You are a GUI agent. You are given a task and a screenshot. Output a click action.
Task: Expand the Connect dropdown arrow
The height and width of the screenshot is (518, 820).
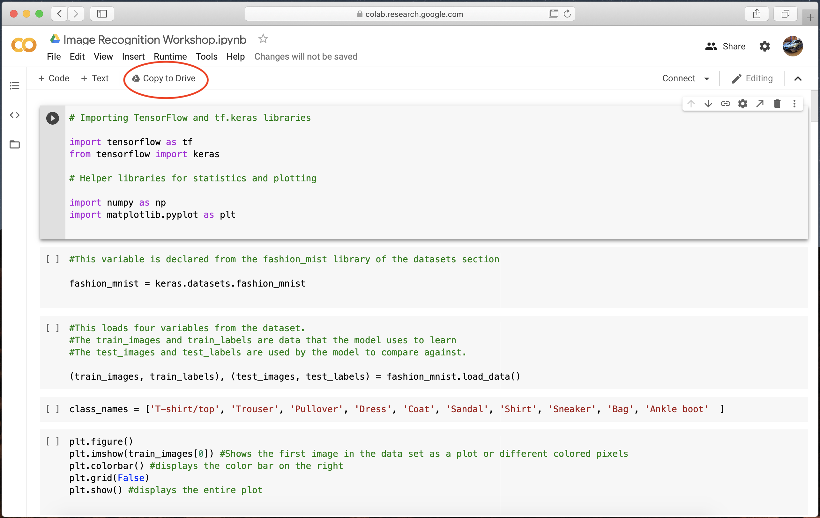click(707, 78)
